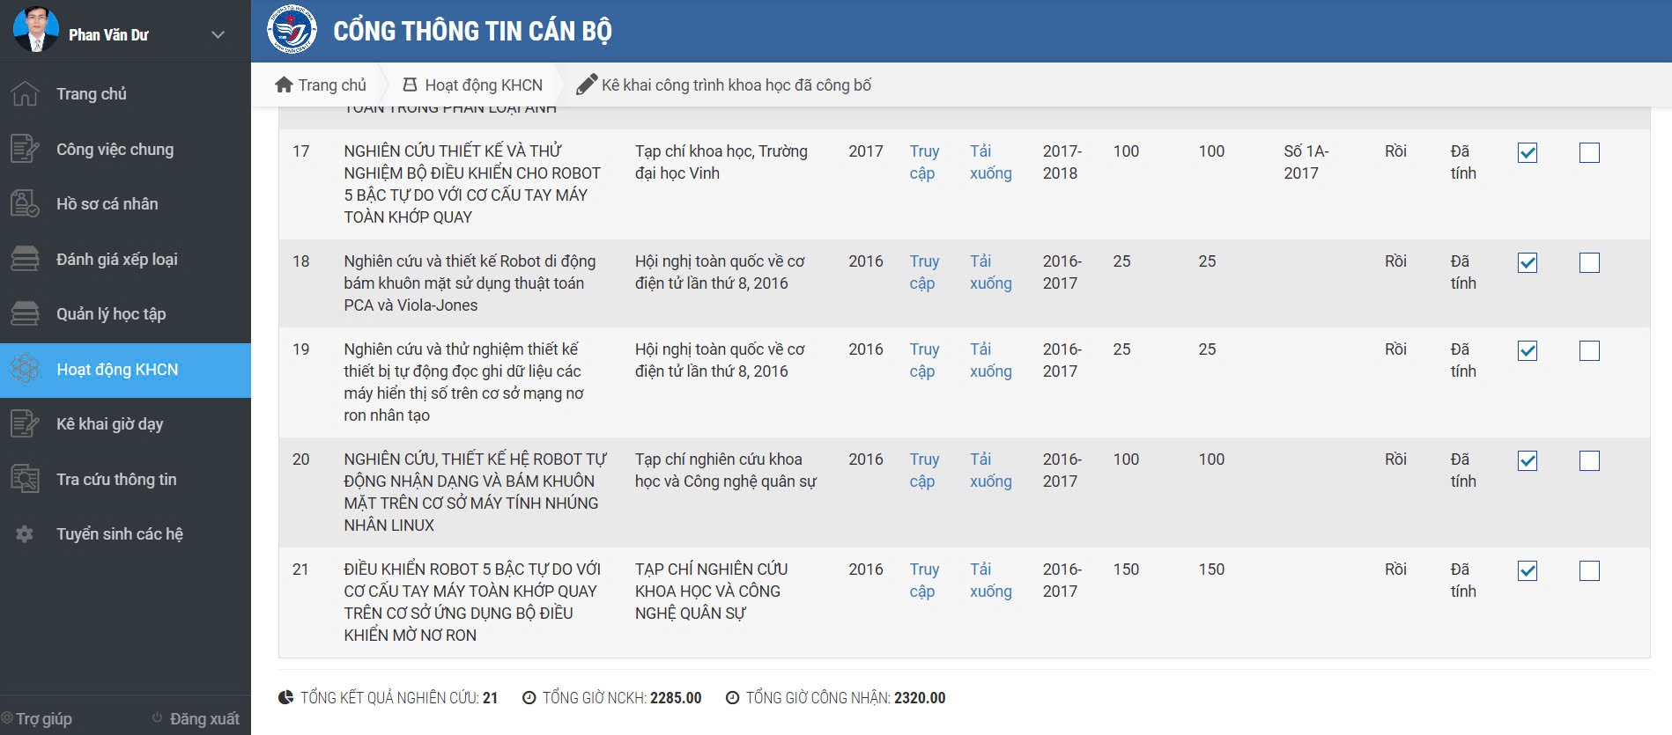The width and height of the screenshot is (1672, 735).
Task: Click the Kê khai giờ dạy icon
Action: click(x=25, y=423)
